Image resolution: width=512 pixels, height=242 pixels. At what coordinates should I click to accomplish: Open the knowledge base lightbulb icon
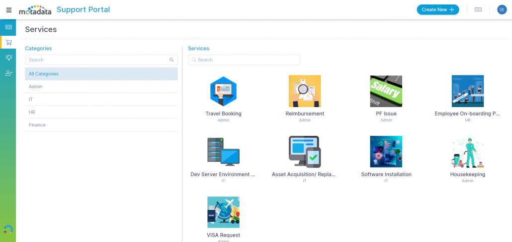(x=8, y=58)
